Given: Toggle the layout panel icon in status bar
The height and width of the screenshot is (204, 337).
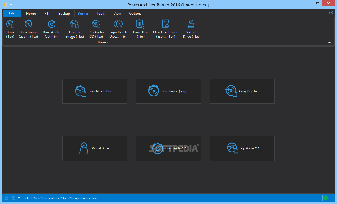Looking at the screenshot, I should [14, 198].
